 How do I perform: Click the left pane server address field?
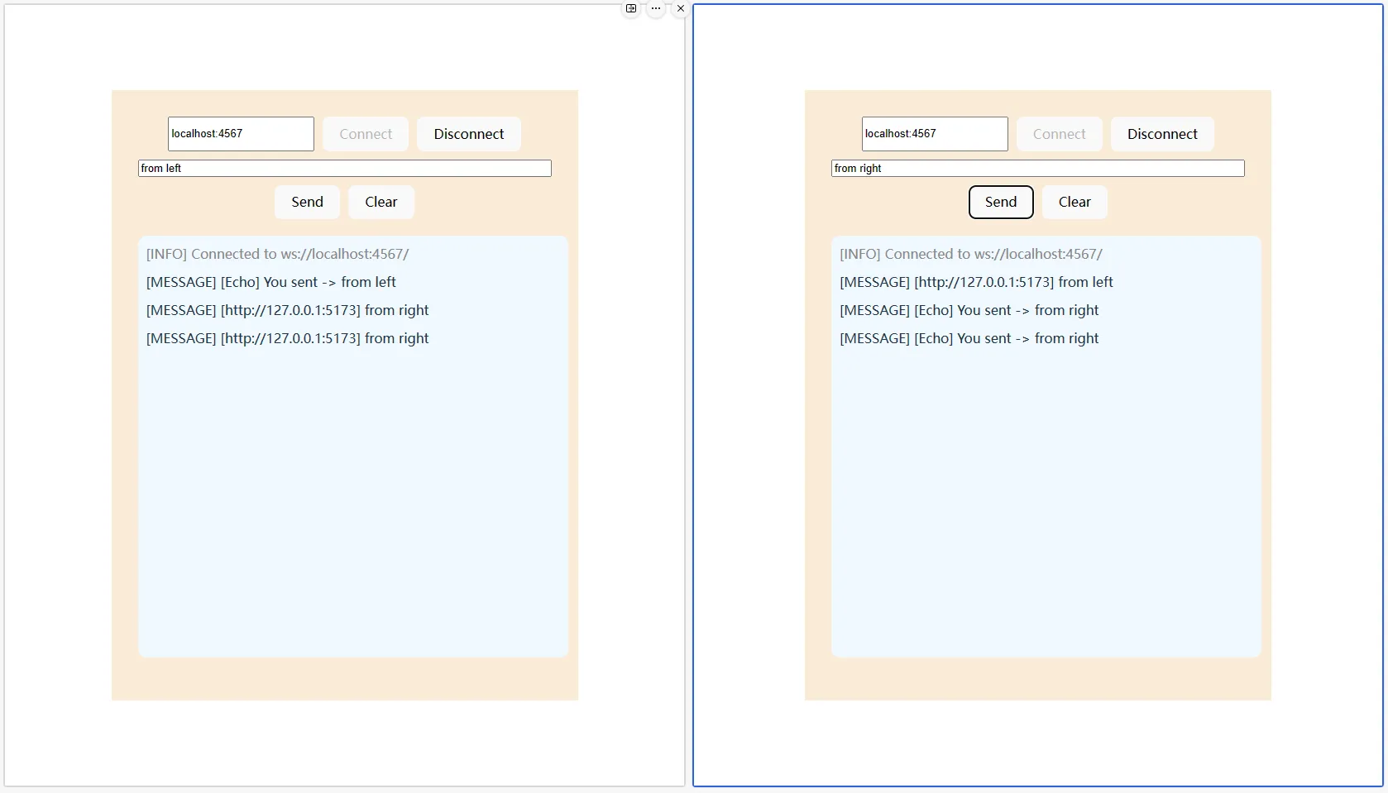(x=241, y=134)
